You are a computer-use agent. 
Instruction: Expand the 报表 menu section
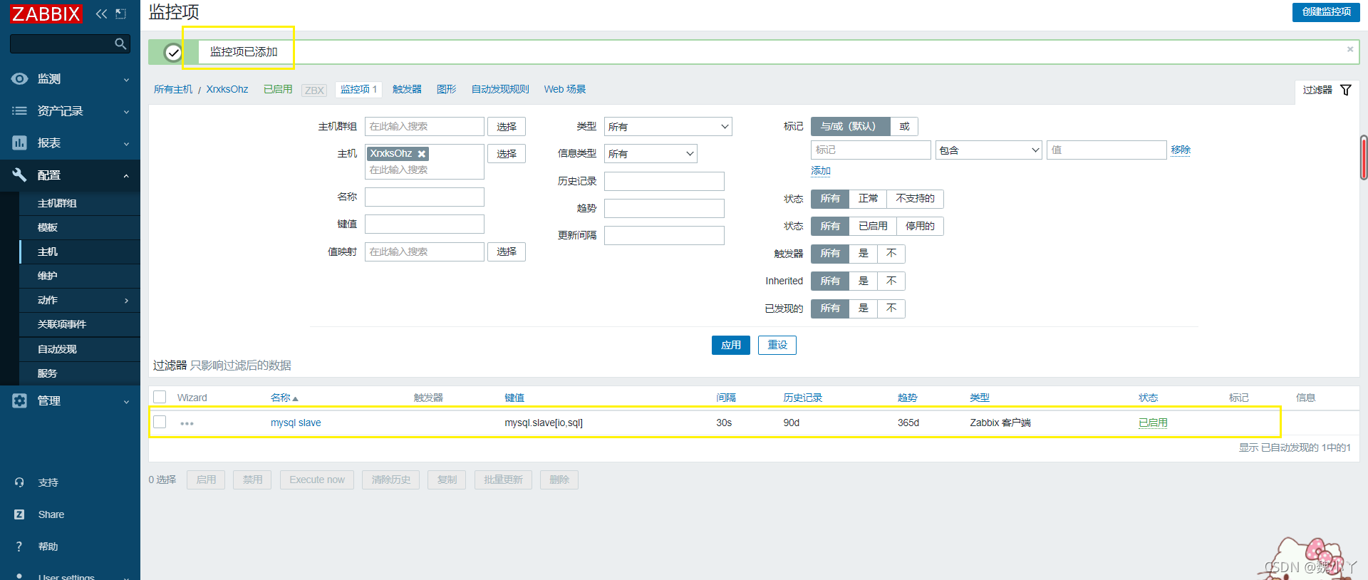pyautogui.click(x=126, y=143)
